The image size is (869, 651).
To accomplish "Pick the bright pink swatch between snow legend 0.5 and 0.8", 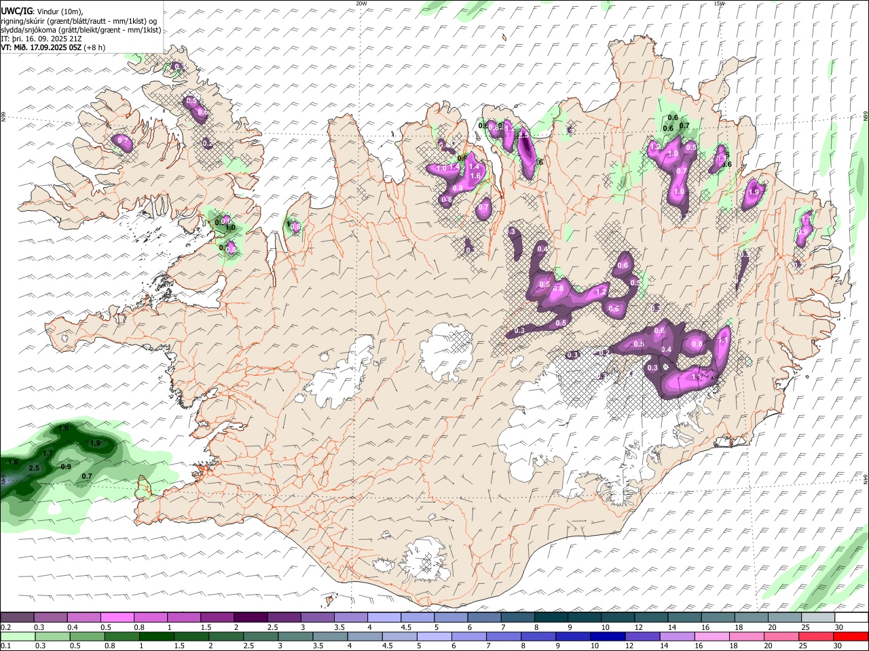I will click(117, 618).
